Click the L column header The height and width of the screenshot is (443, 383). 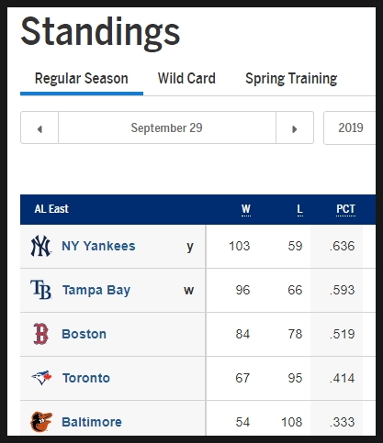300,209
